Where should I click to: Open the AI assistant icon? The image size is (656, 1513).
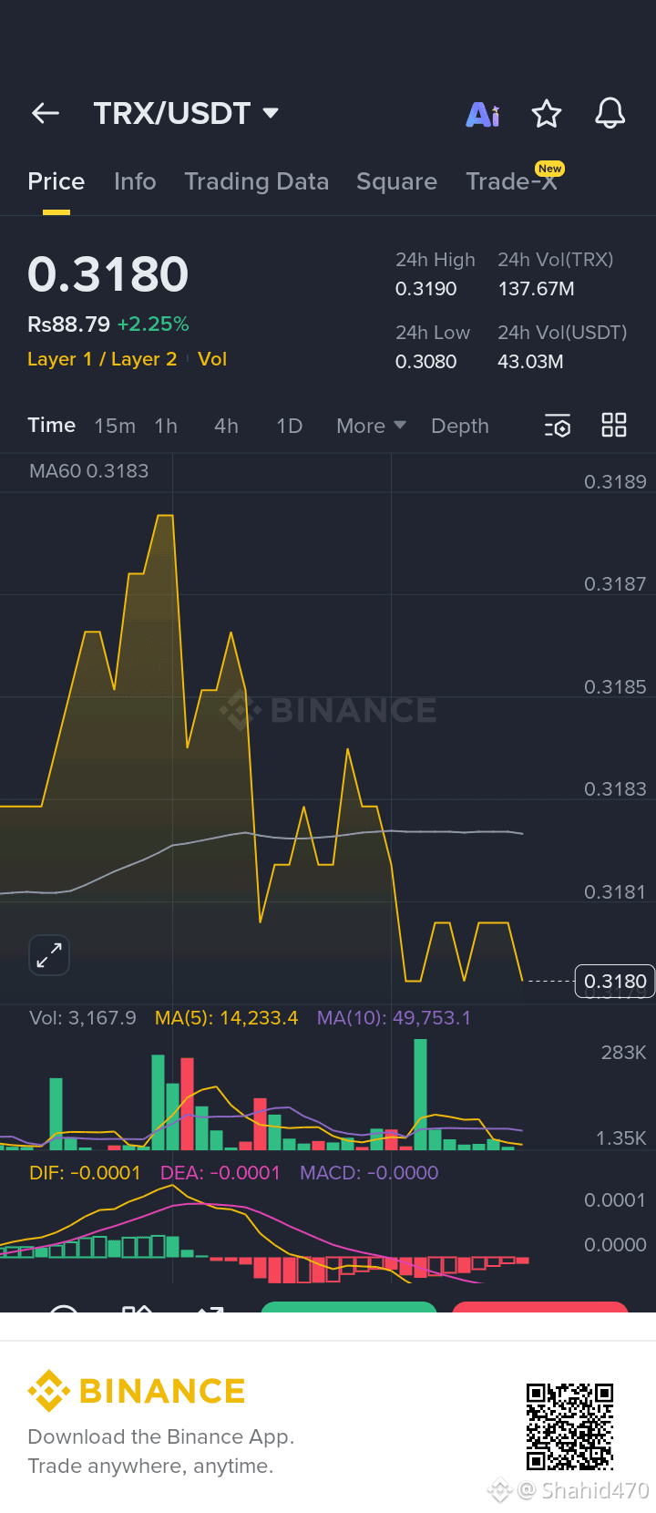click(483, 114)
